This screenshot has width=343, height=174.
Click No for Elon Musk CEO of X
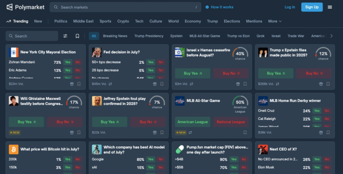(x=327, y=167)
